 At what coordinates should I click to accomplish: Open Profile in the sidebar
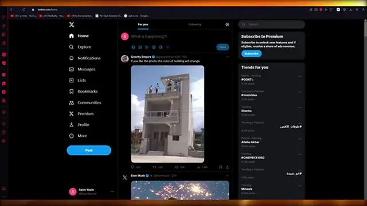pos(79,125)
